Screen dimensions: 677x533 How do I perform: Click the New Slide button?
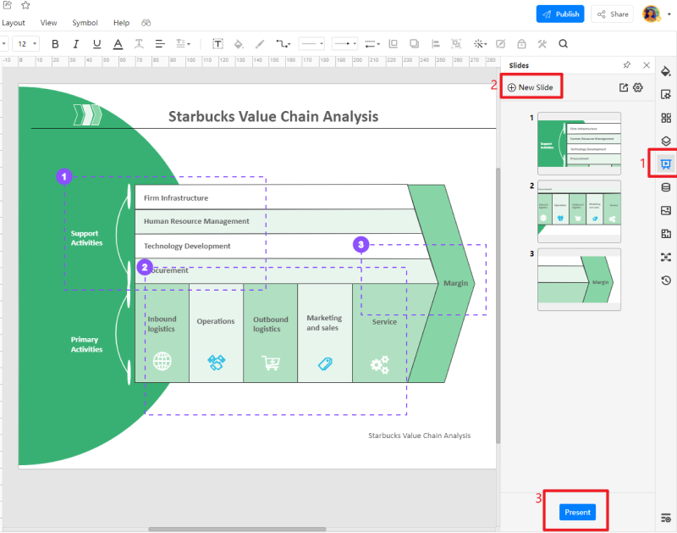tap(531, 87)
